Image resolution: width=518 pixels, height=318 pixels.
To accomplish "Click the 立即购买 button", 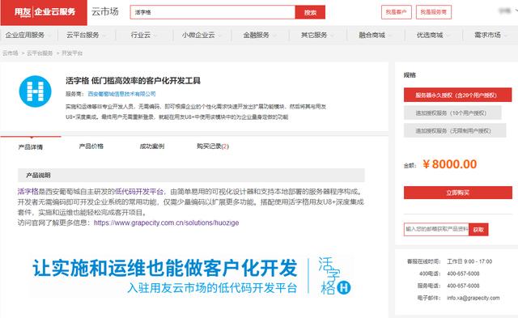I will click(458, 193).
